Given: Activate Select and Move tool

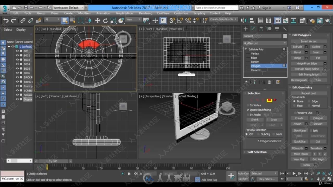Looking at the screenshot, I should (x=98, y=20).
